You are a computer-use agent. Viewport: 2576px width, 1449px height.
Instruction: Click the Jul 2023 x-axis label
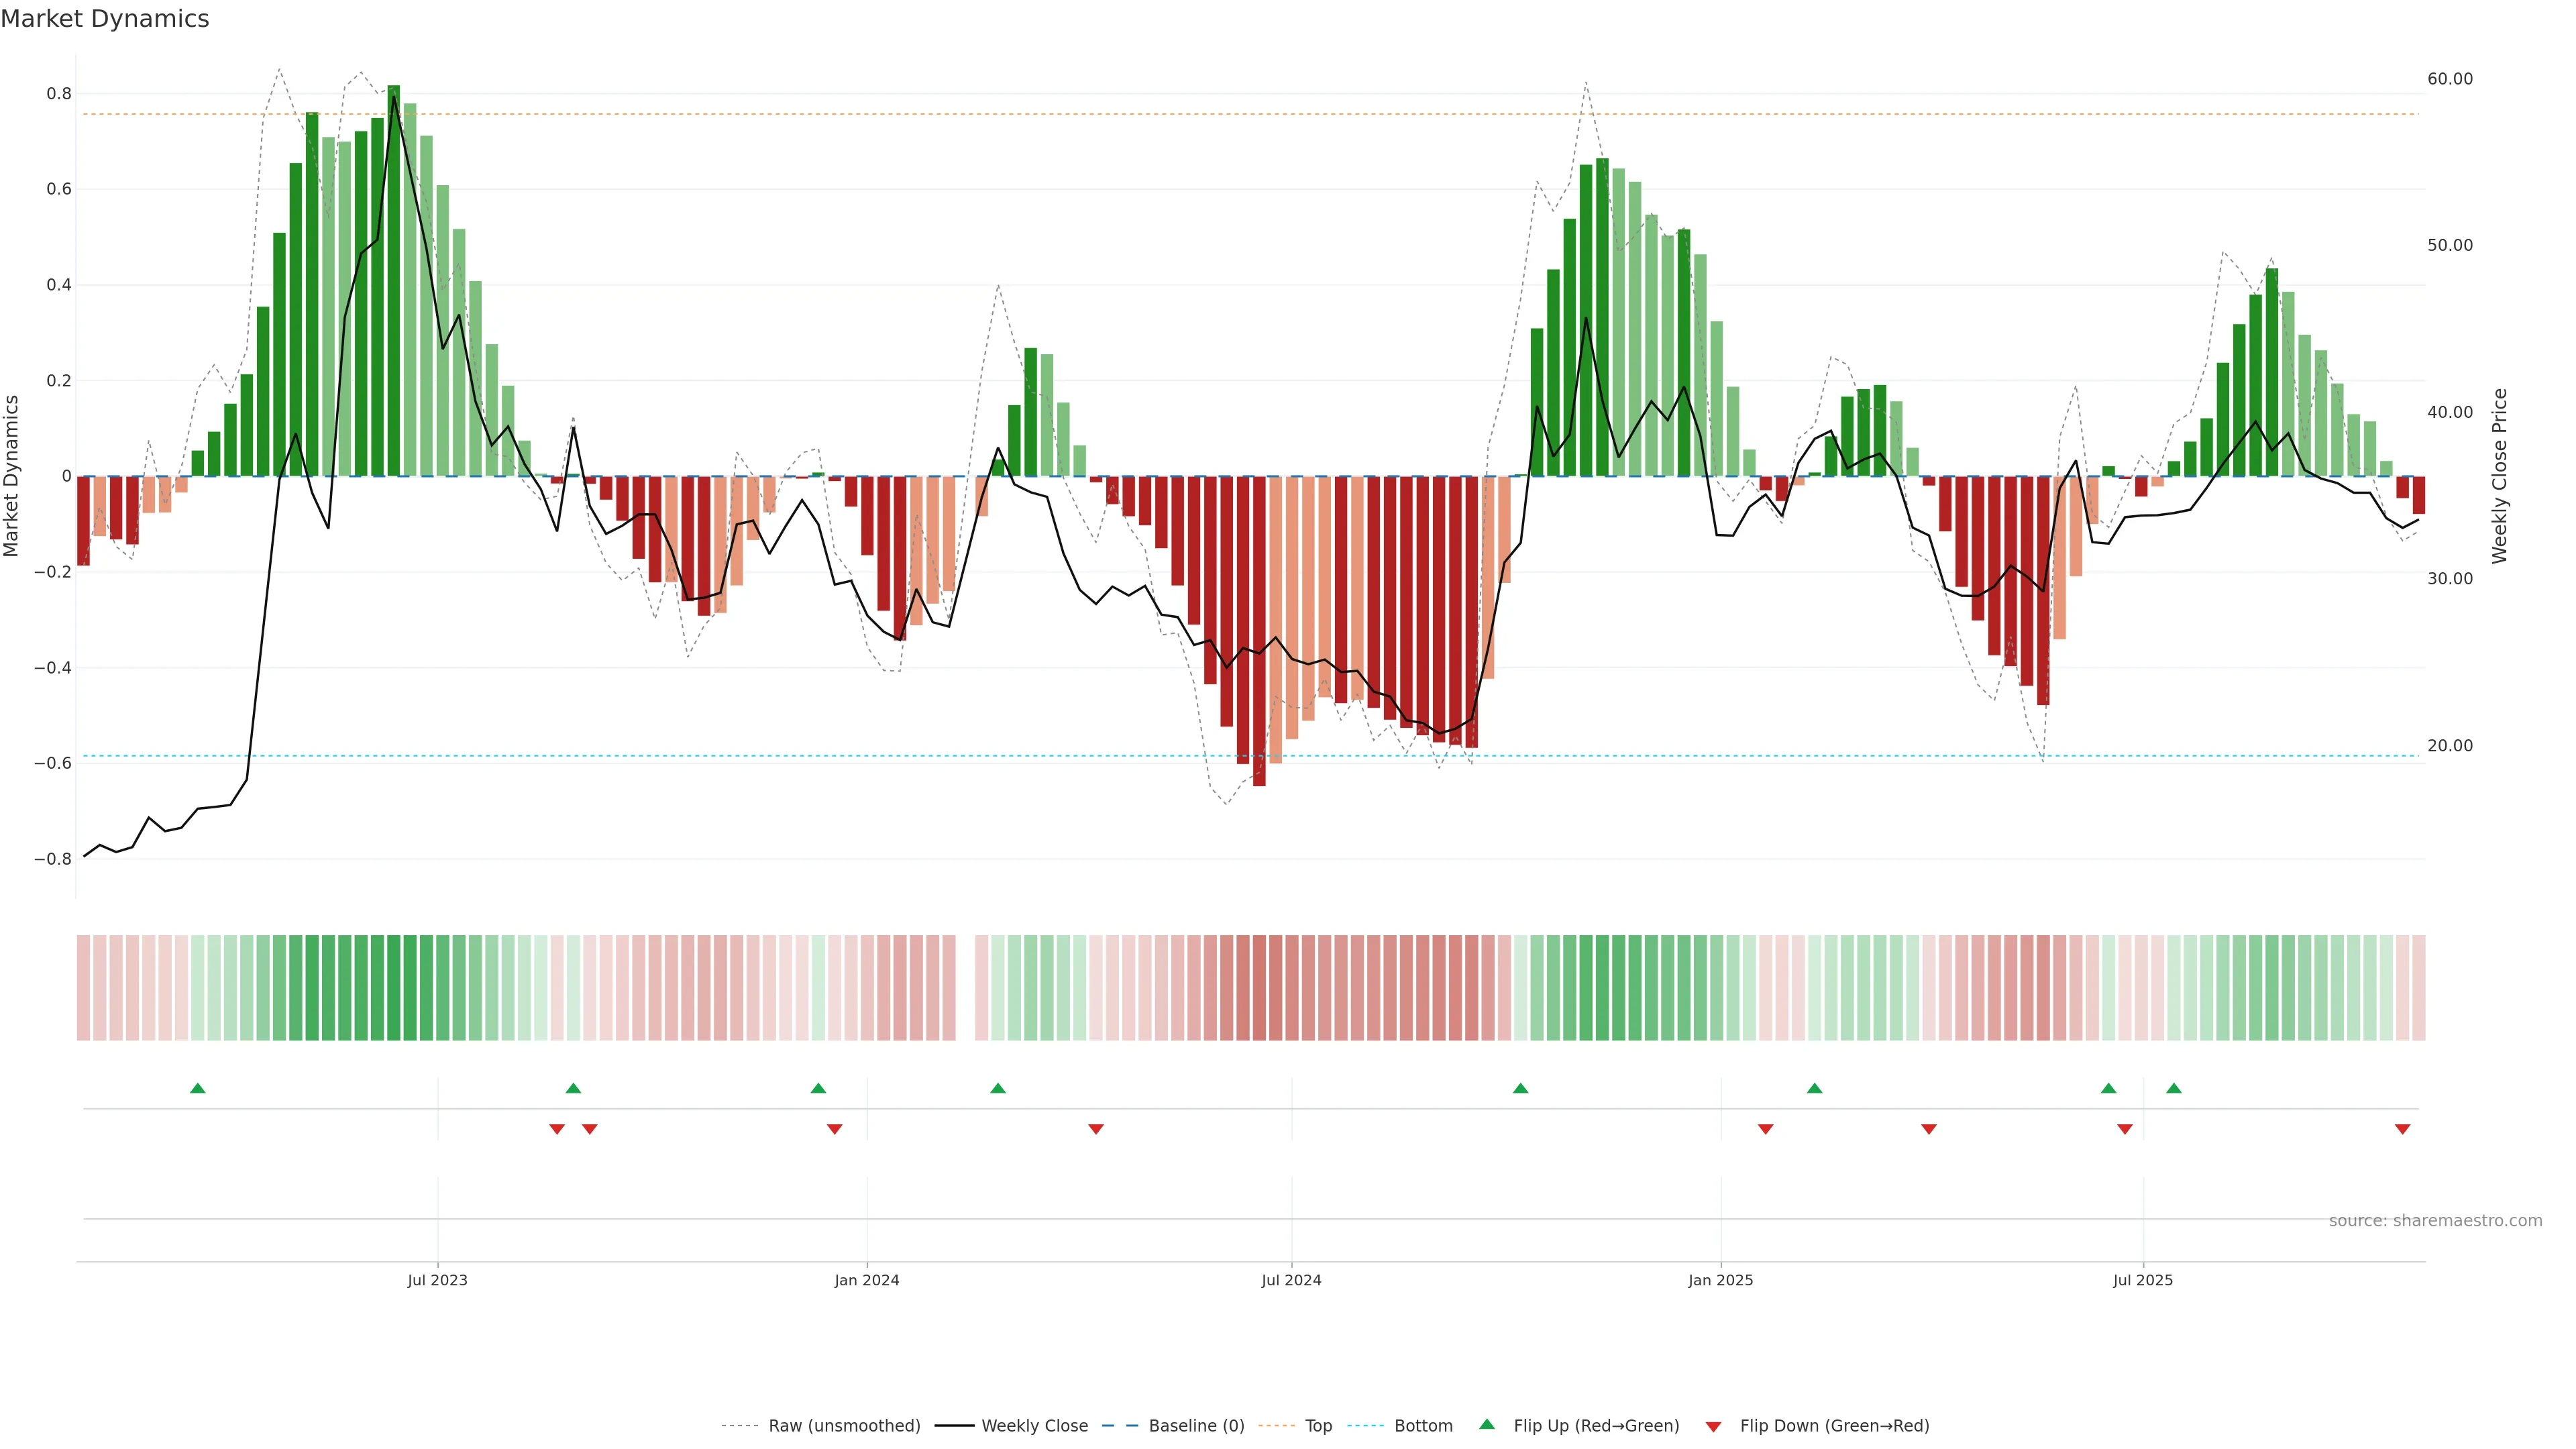tap(437, 1280)
